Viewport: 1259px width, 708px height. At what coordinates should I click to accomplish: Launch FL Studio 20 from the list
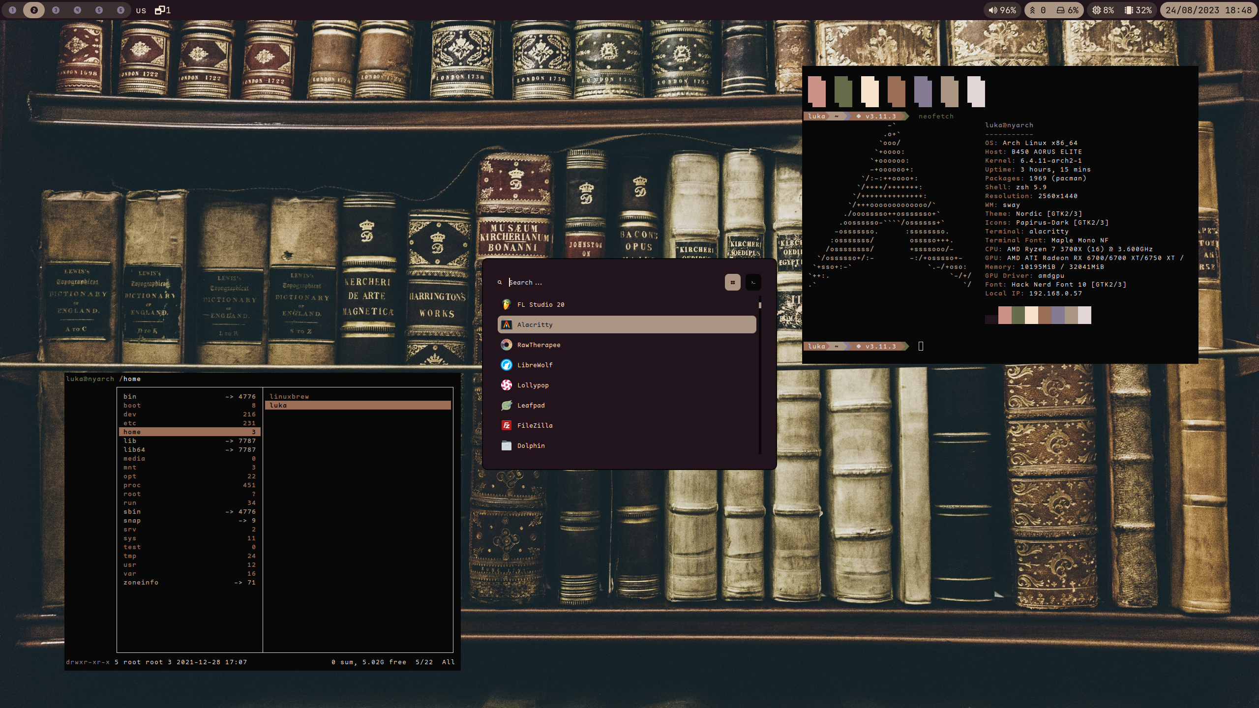click(x=540, y=304)
